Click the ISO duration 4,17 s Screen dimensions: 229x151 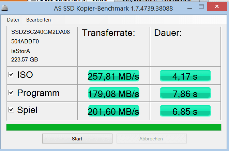point(185,76)
